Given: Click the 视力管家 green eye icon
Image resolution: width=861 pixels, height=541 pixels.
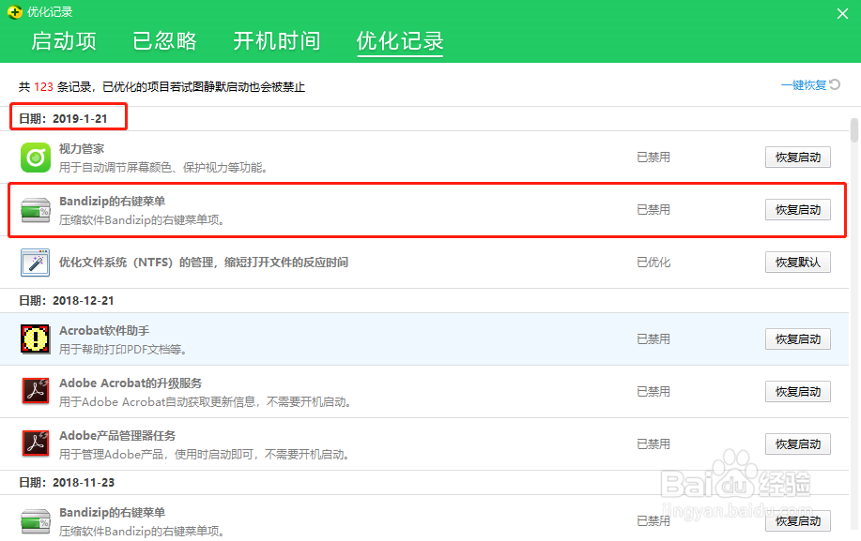Looking at the screenshot, I should [35, 158].
